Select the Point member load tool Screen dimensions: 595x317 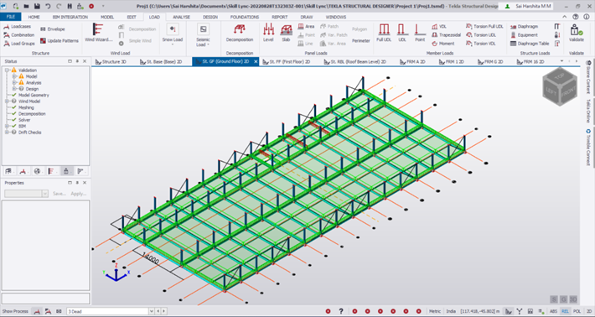point(420,33)
